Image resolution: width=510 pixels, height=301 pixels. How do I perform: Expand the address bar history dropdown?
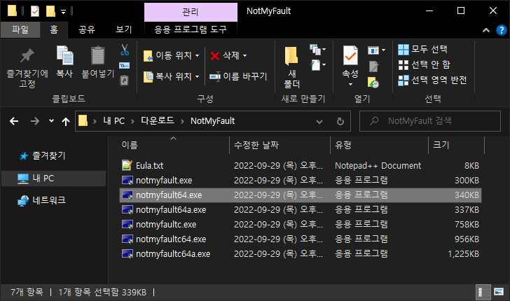coord(319,121)
